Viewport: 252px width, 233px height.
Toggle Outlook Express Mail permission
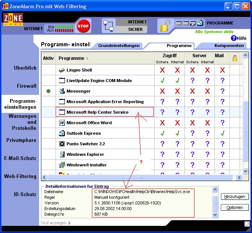(222, 133)
